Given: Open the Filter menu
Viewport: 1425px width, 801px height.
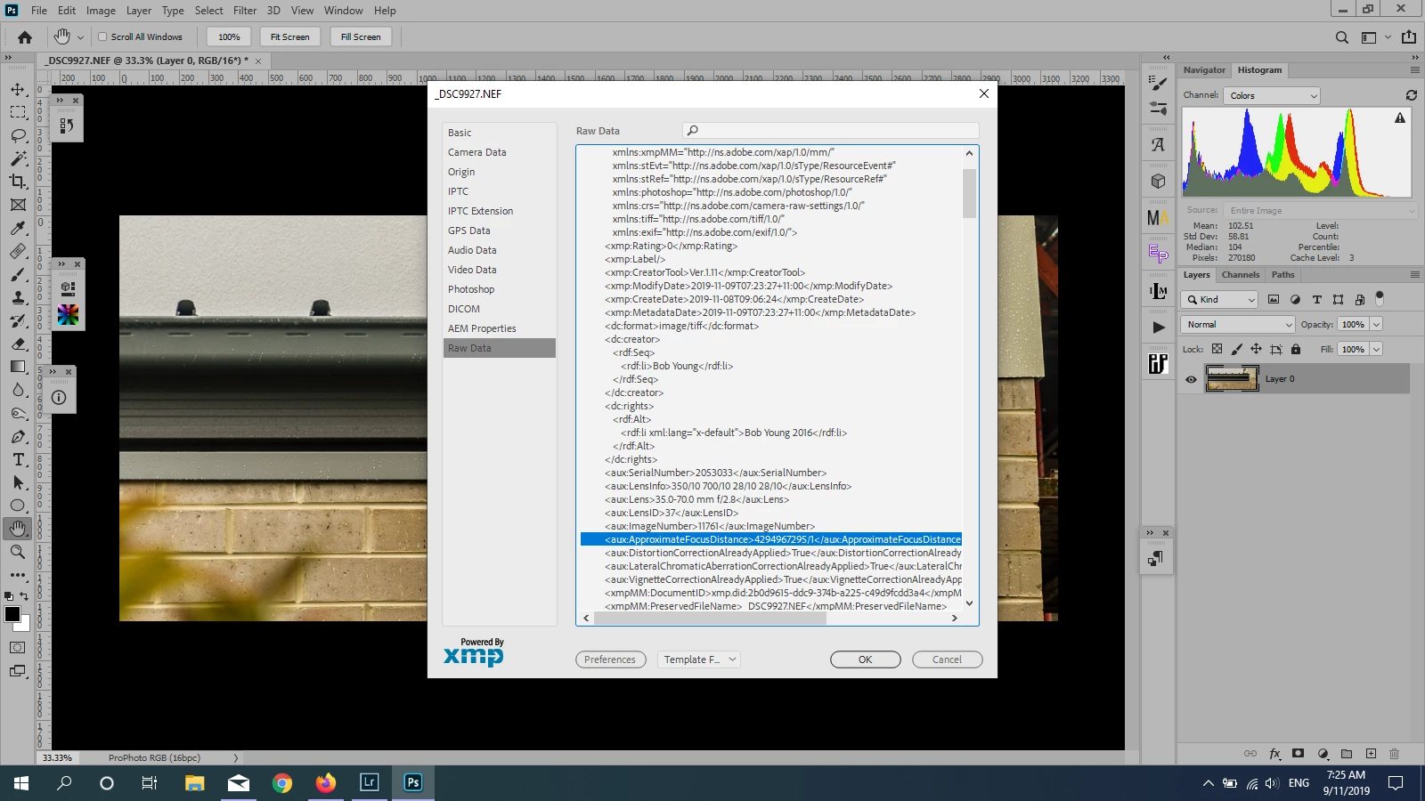Looking at the screenshot, I should pos(245,11).
